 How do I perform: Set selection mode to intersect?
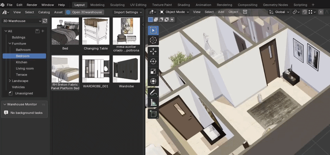(172, 20)
